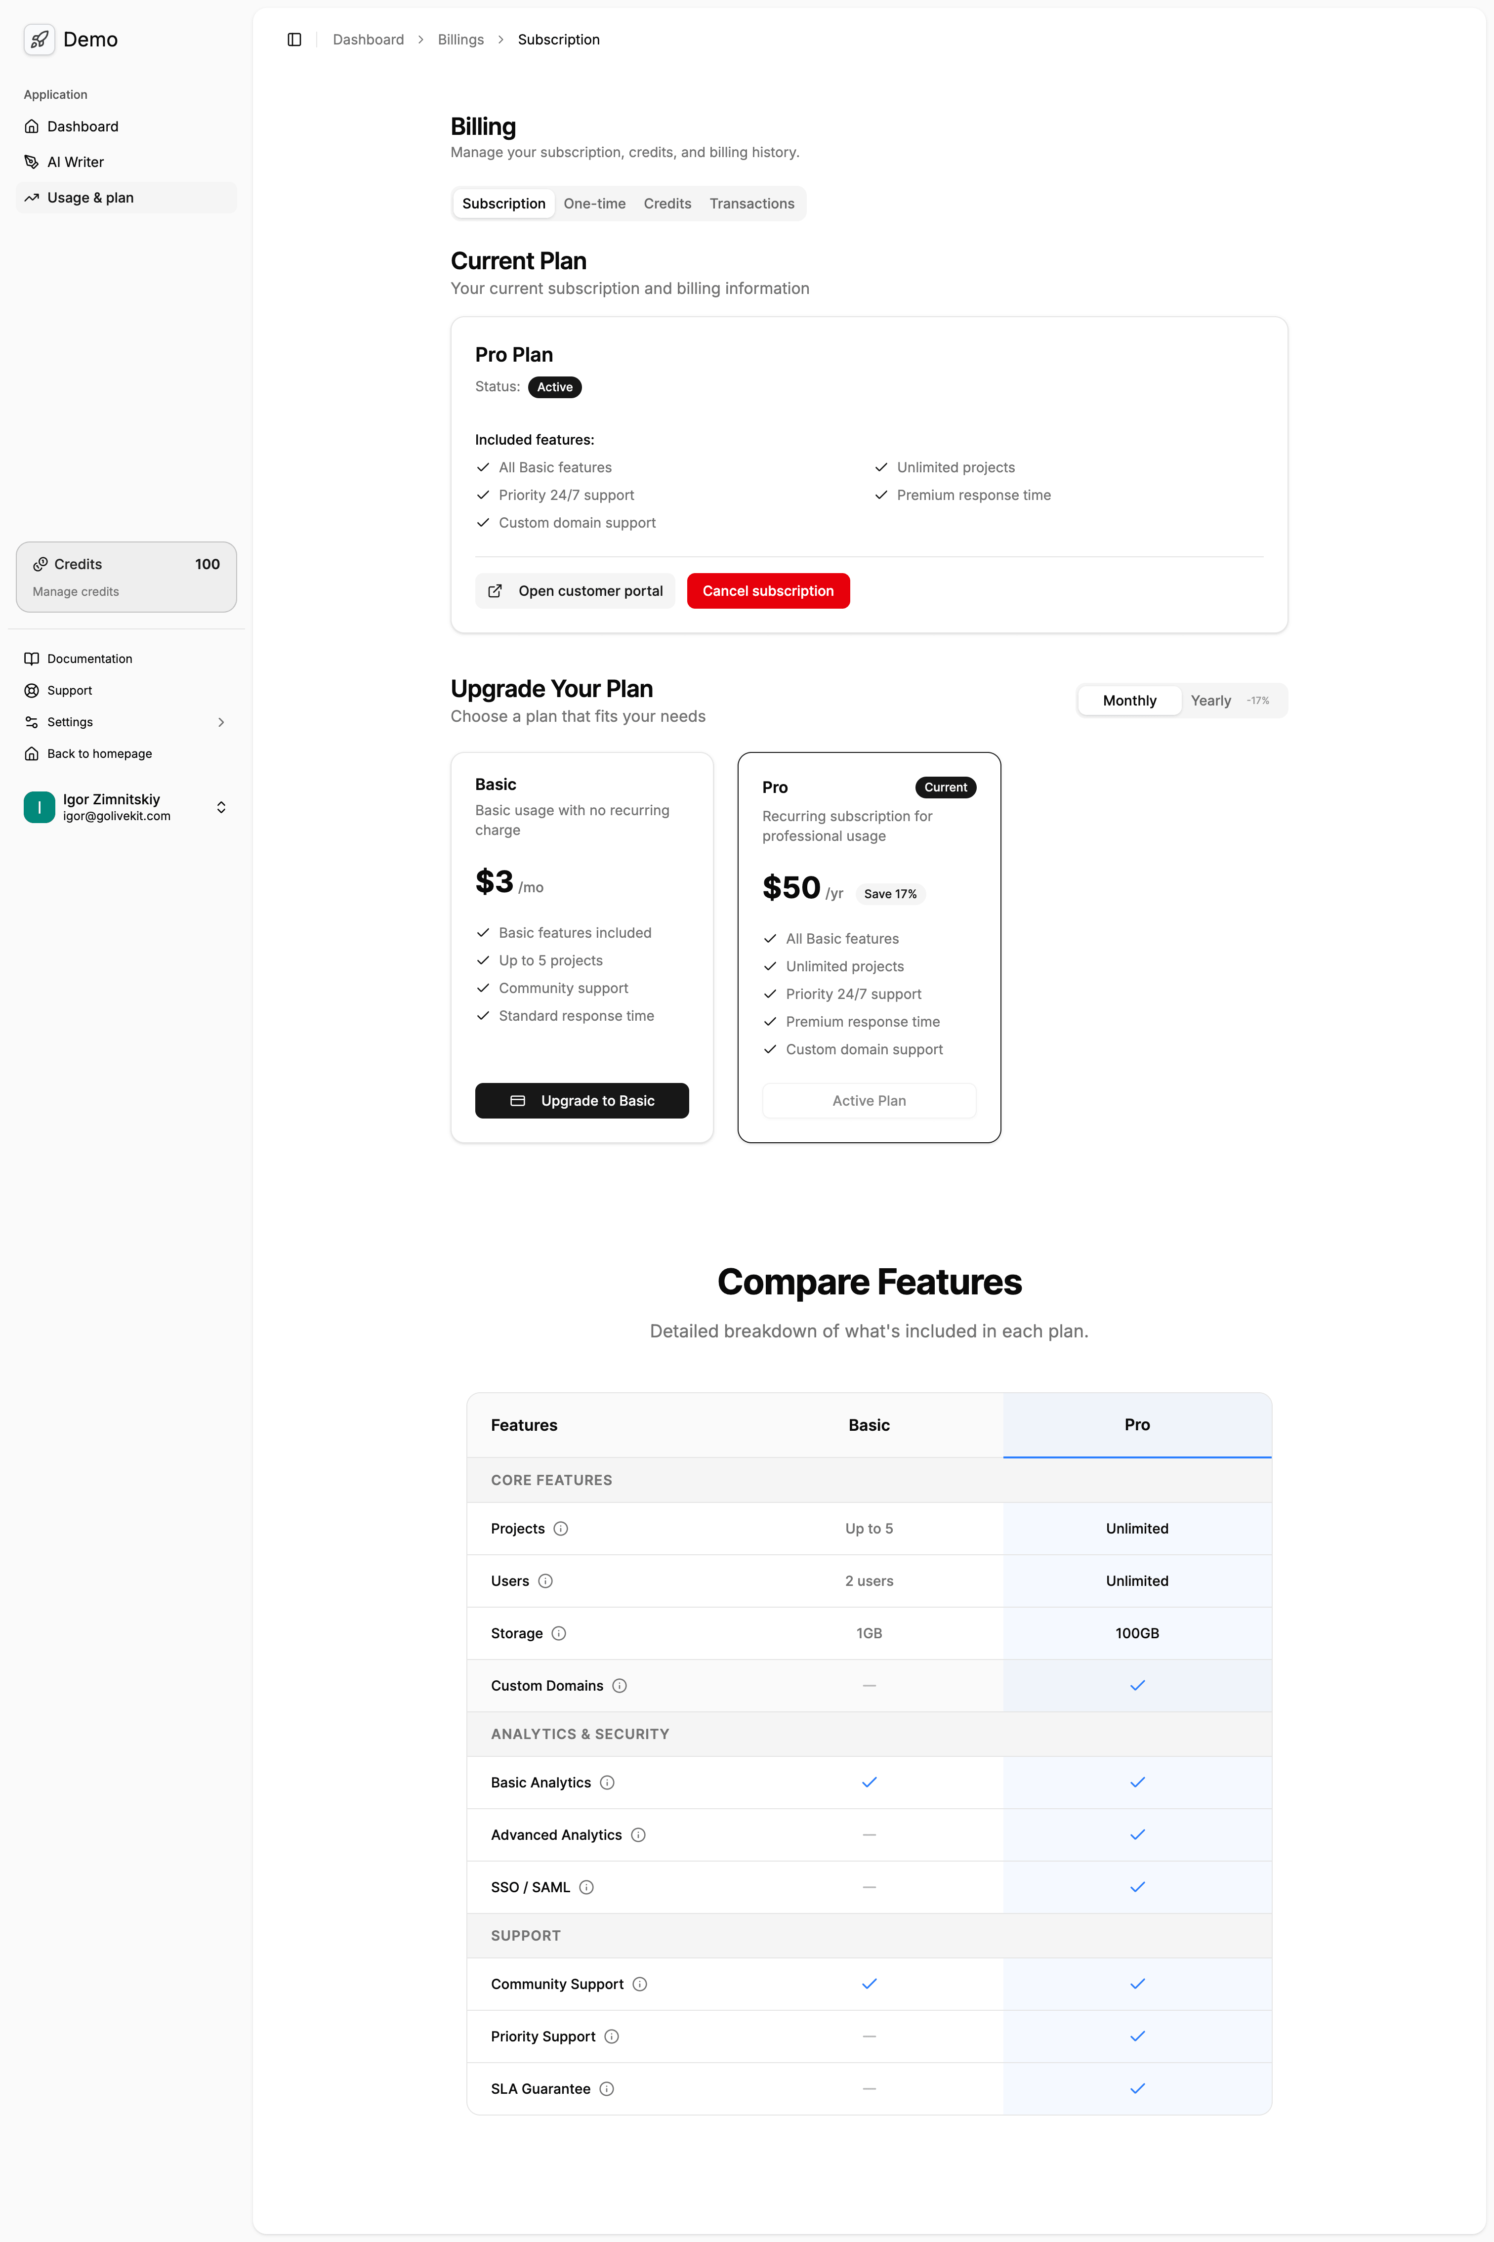Click the Credits 100 balance value
The image size is (1494, 2242).
pos(207,564)
